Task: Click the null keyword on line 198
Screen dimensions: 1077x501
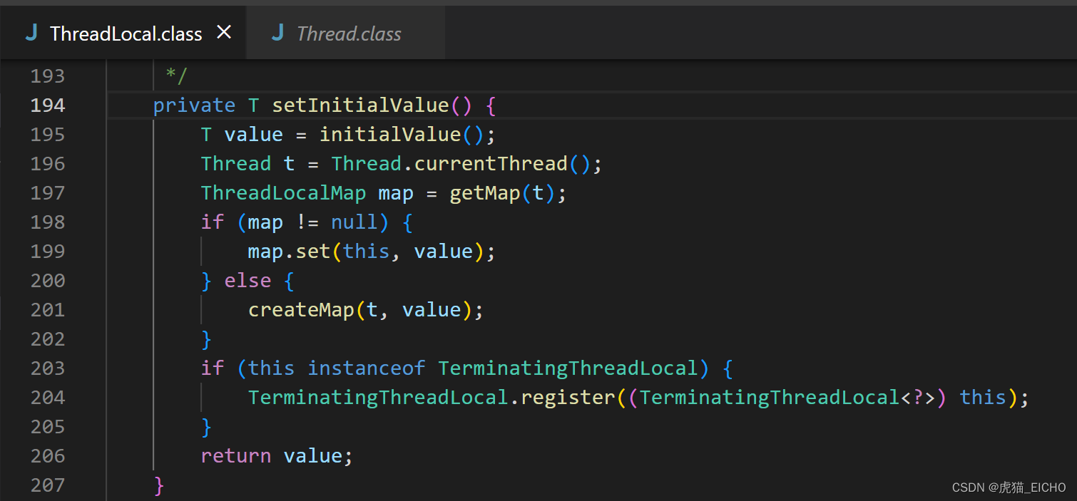Action: (354, 222)
